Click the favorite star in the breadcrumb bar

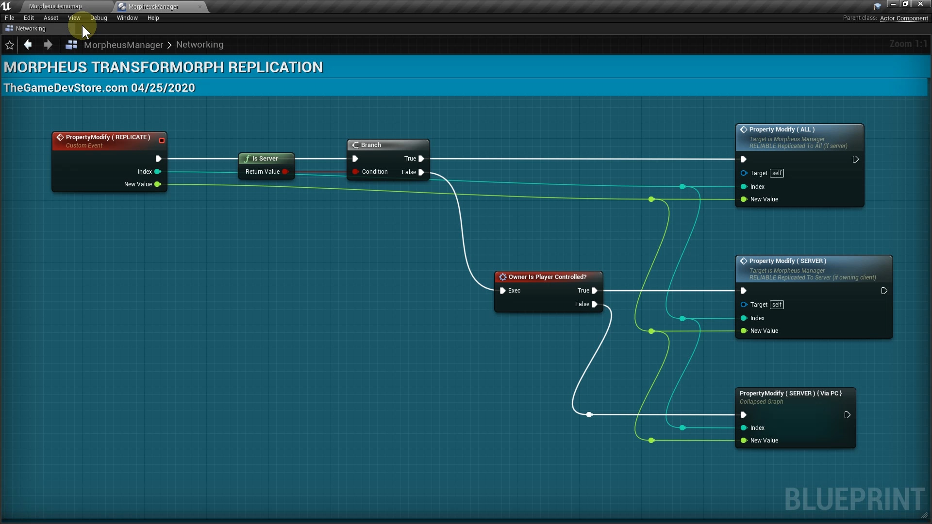tap(9, 45)
